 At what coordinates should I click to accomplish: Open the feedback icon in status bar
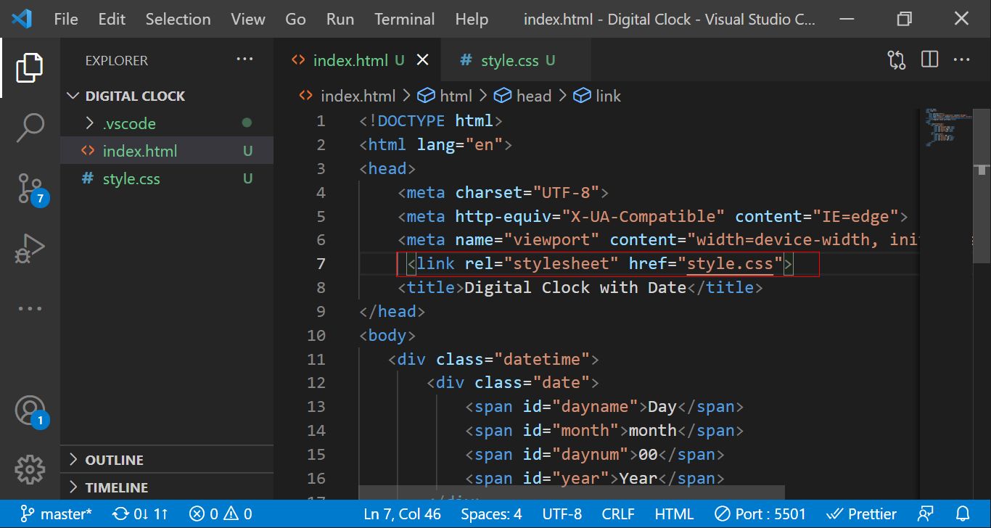tap(925, 514)
